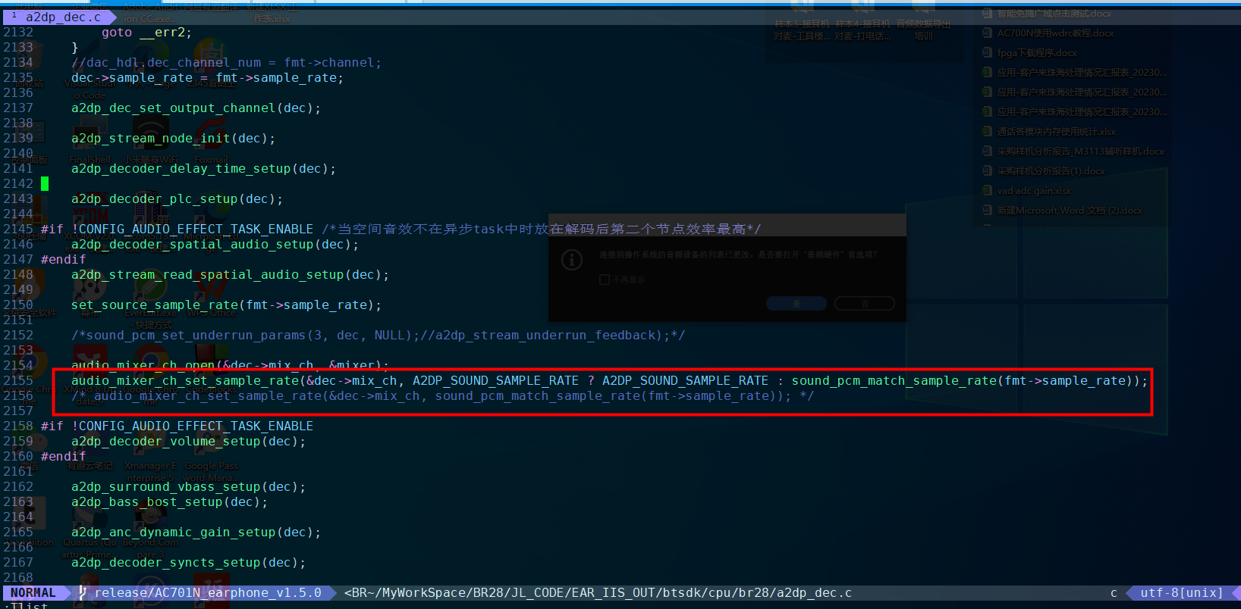
Task: Click a2dp_stream_read_spatial_audio_setup(dec) line
Action: (x=230, y=275)
